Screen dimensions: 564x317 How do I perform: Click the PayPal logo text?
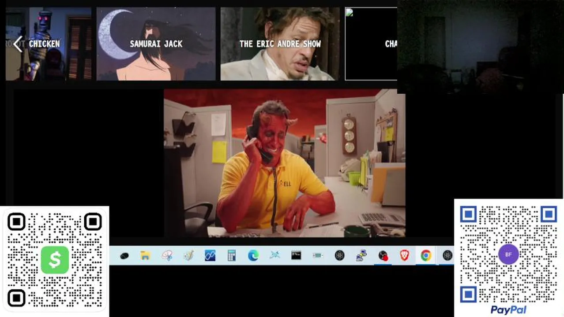(x=508, y=310)
